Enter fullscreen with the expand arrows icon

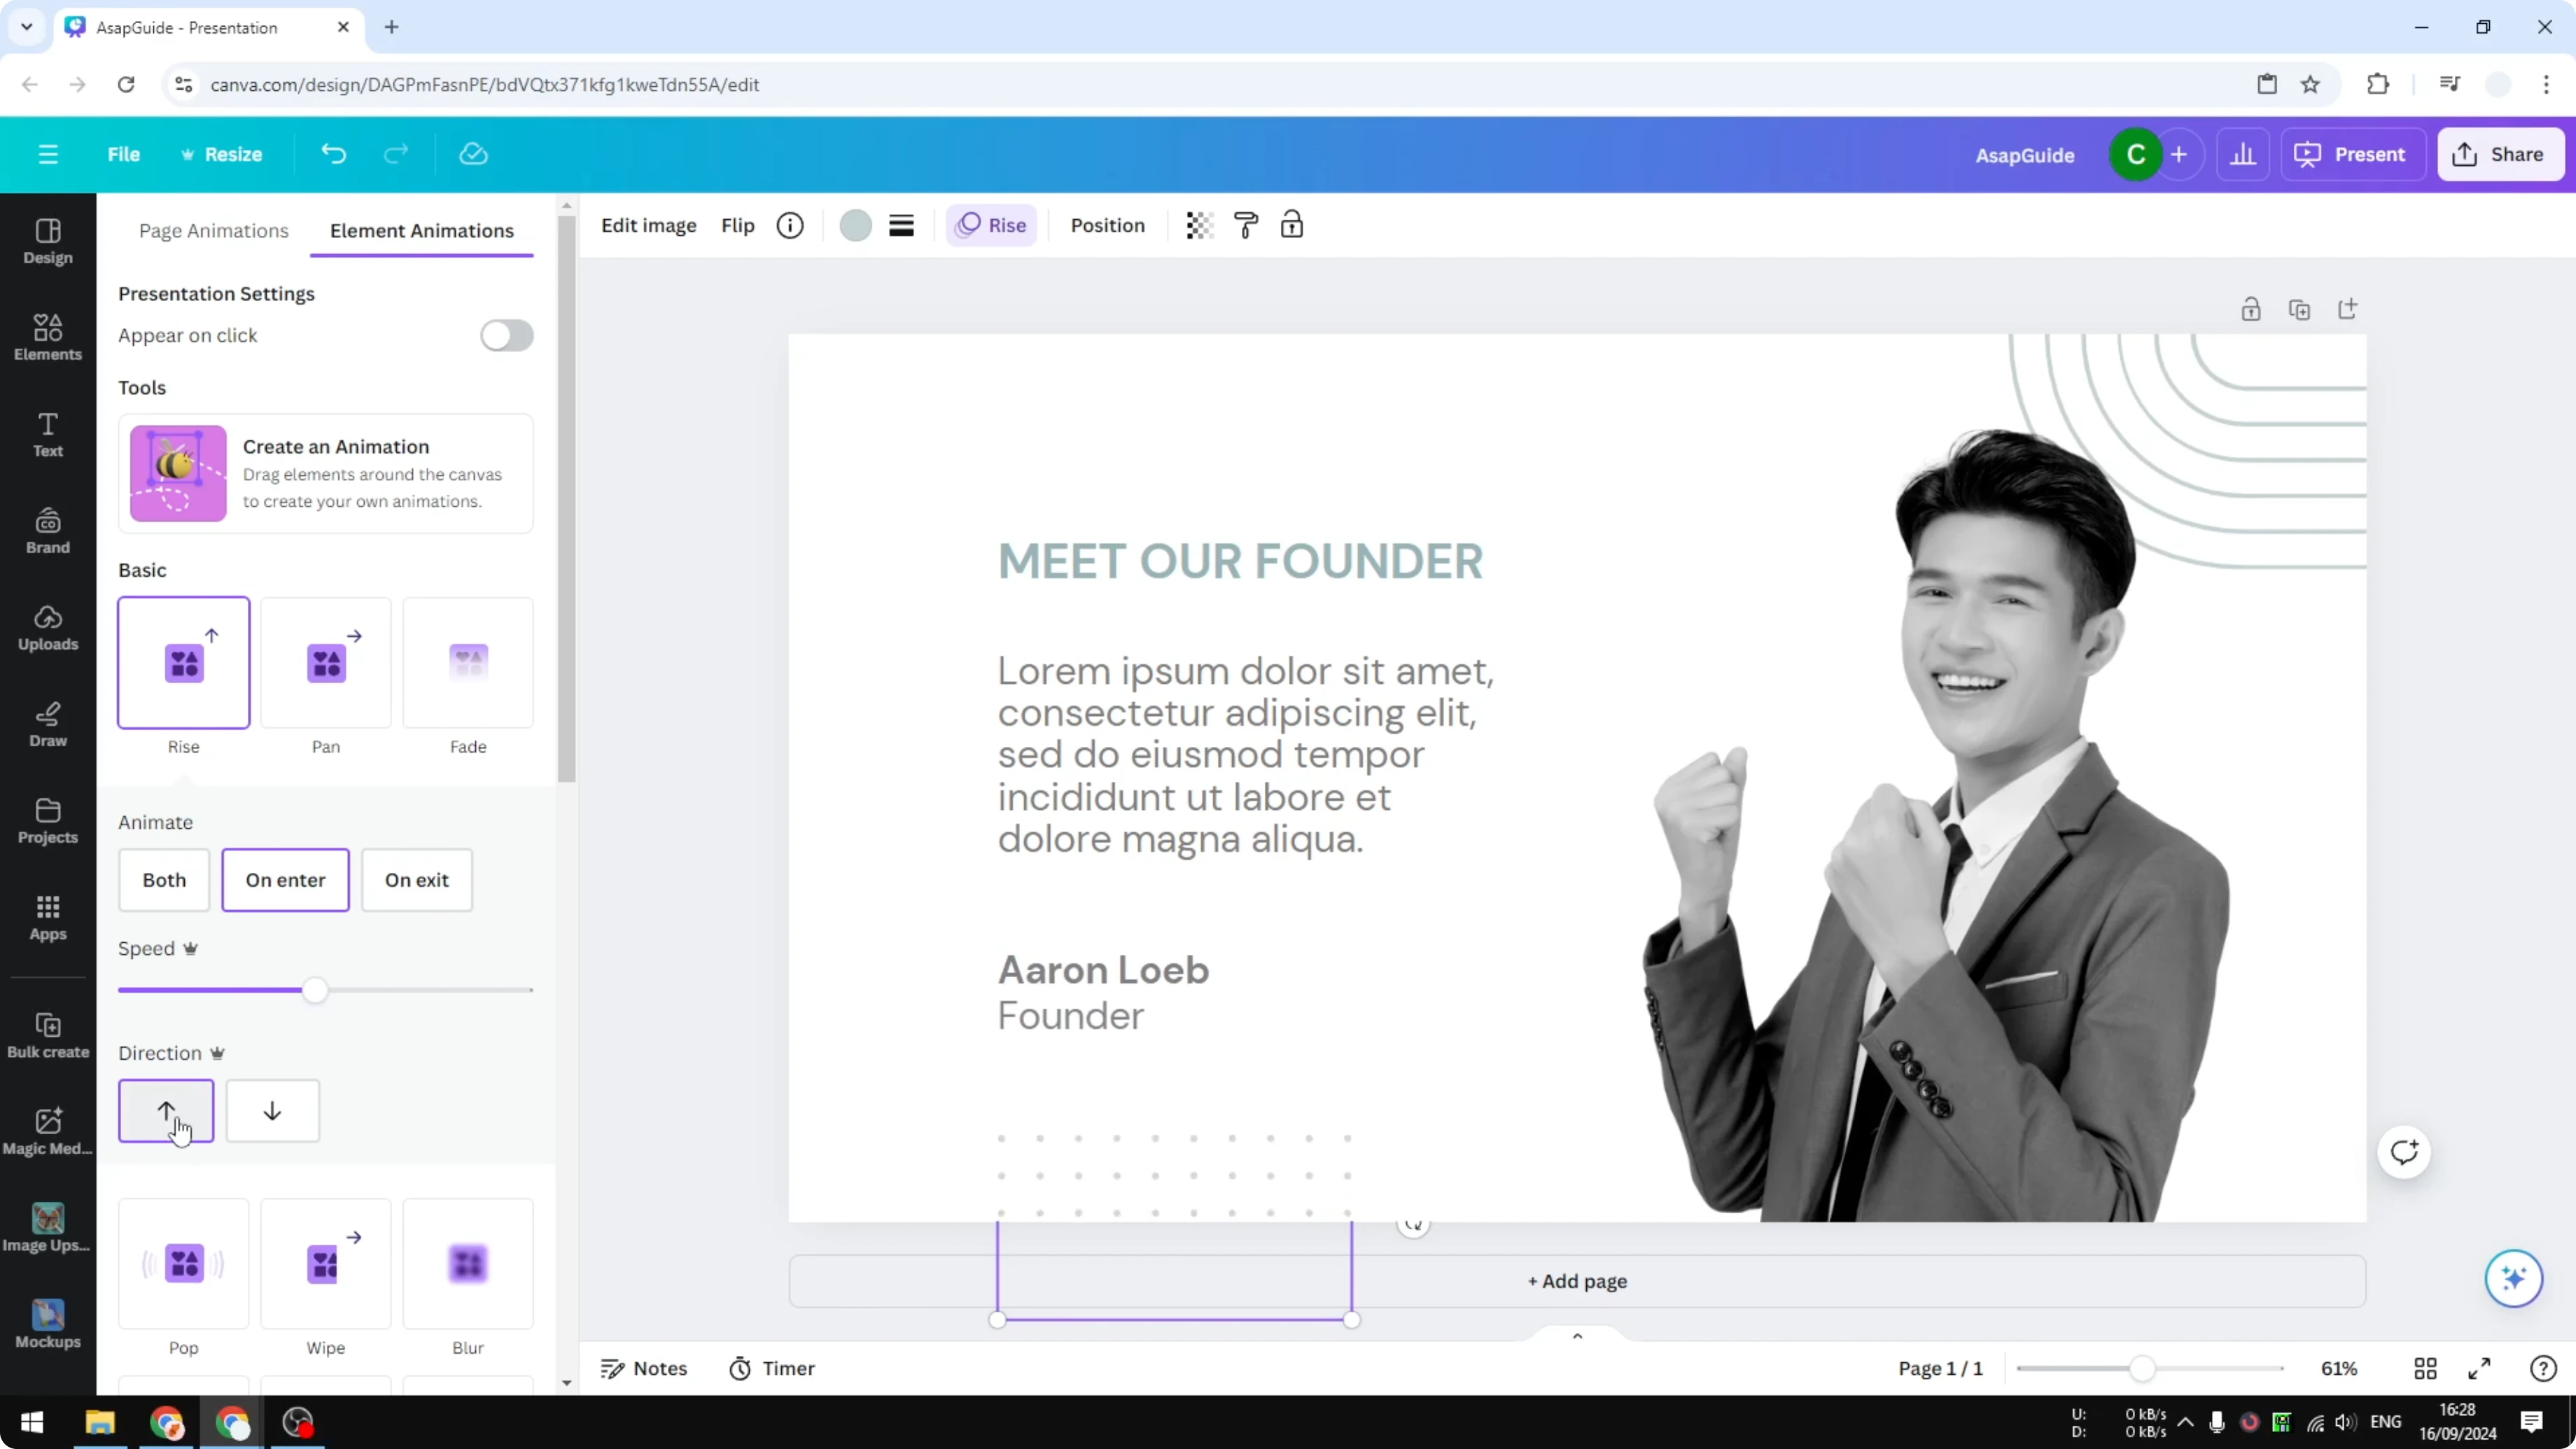(x=2479, y=1369)
